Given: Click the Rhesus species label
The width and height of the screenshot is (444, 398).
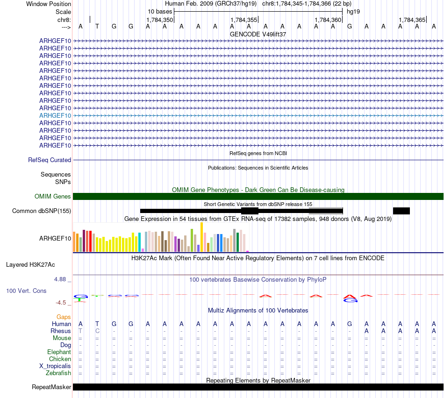Looking at the screenshot, I should pos(61,331).
